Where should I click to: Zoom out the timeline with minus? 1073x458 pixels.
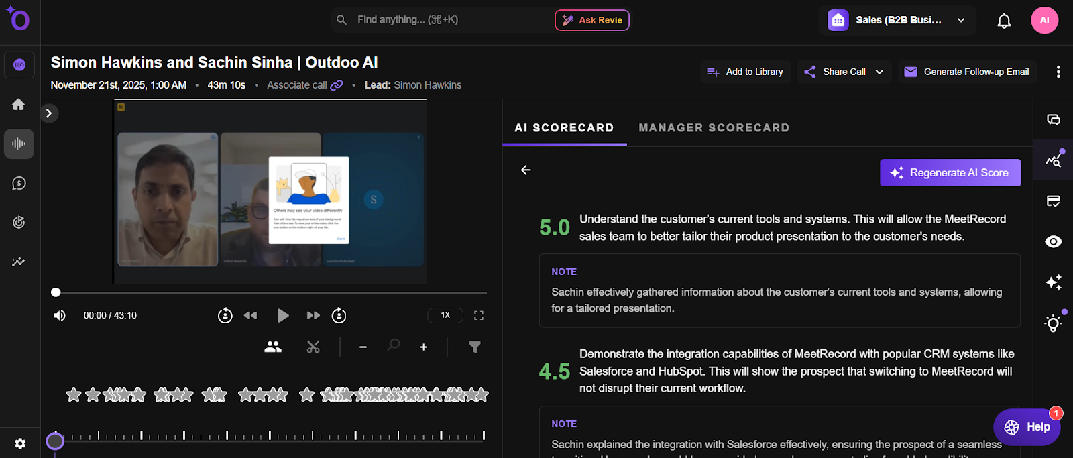point(363,347)
